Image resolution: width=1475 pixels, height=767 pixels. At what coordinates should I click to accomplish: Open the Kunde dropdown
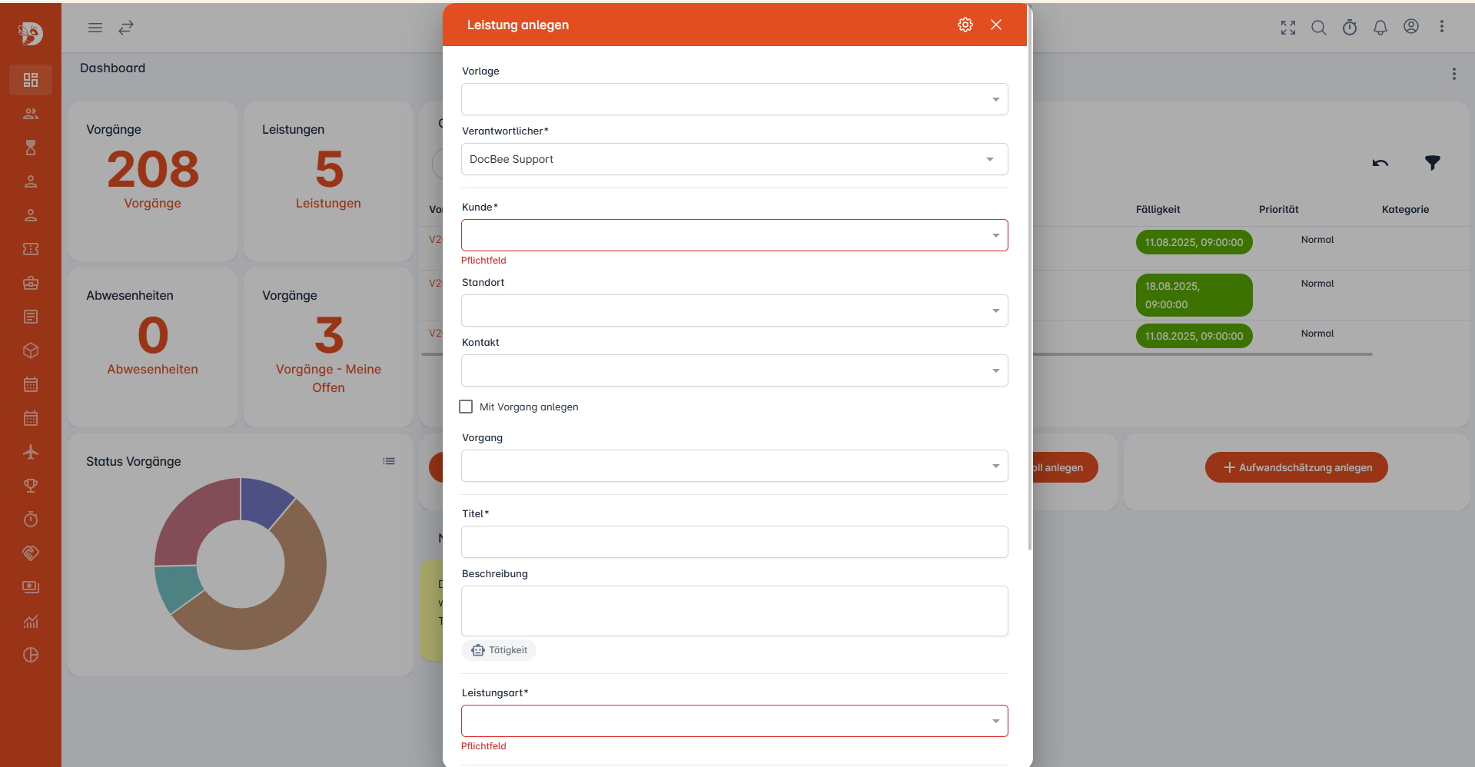(x=735, y=235)
